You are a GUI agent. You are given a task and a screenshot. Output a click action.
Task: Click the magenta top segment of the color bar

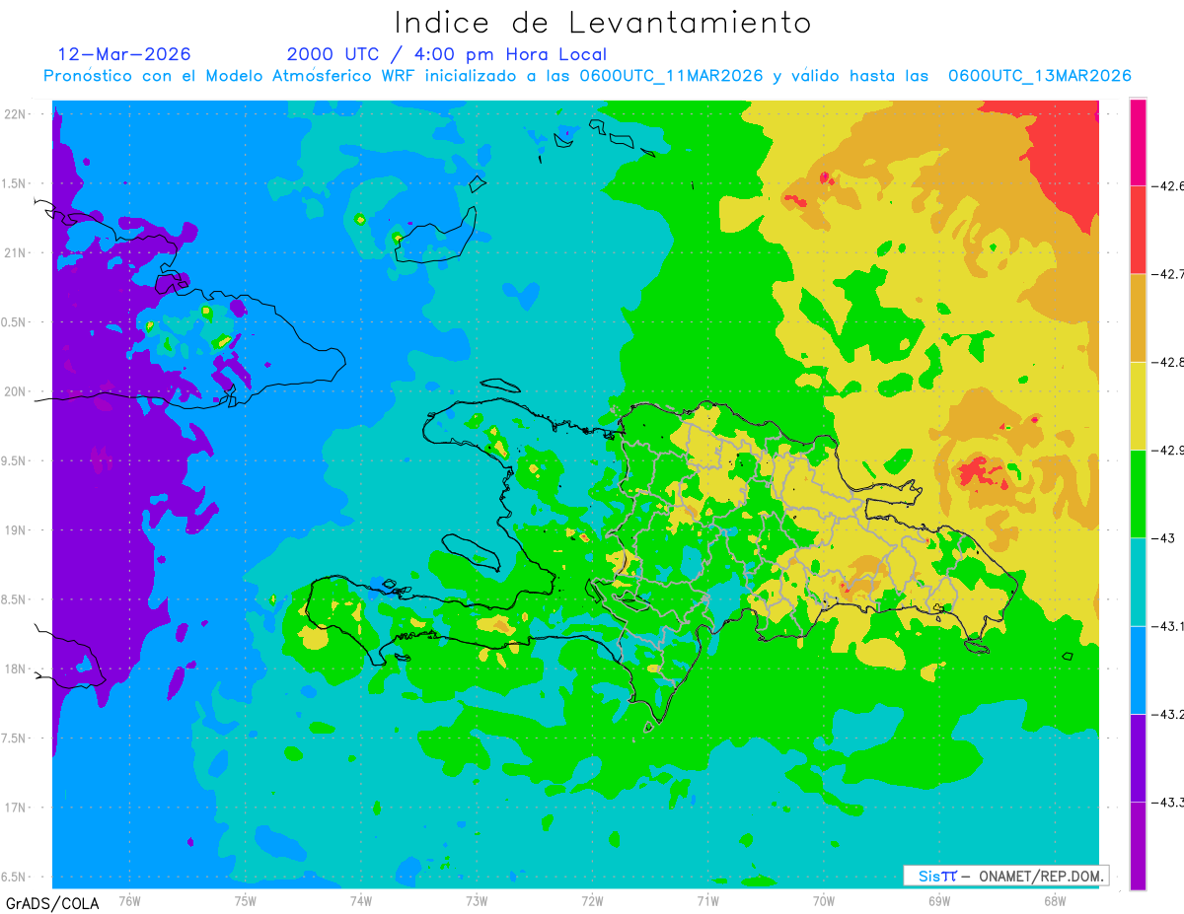(x=1138, y=141)
